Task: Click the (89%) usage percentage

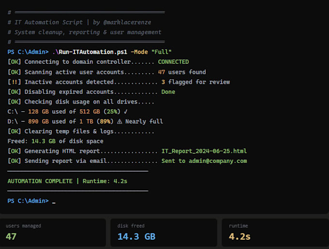Action: coord(105,121)
